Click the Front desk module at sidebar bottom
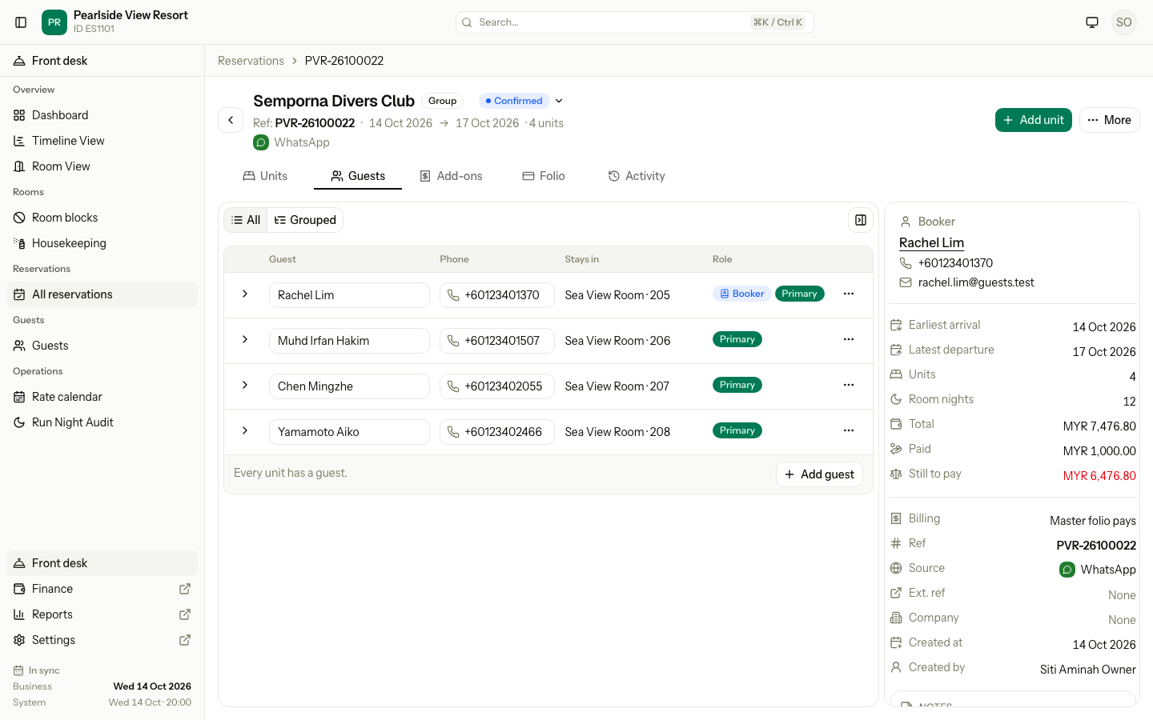This screenshot has width=1153, height=720. tap(102, 563)
